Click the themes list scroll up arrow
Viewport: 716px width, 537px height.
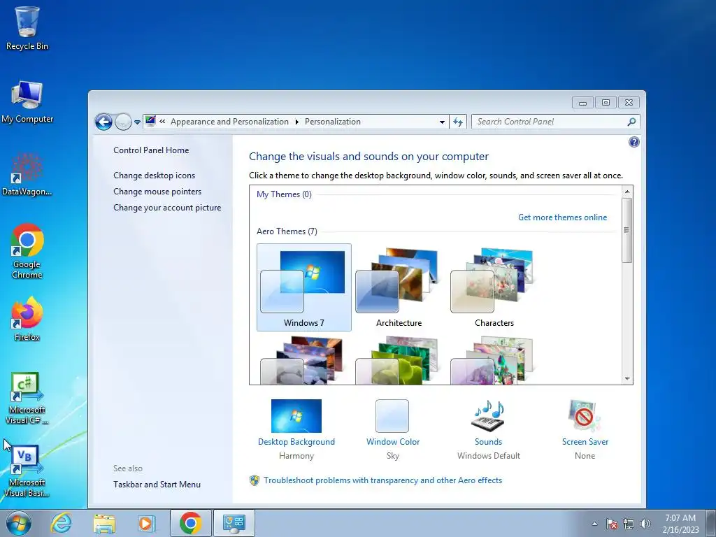(627, 192)
